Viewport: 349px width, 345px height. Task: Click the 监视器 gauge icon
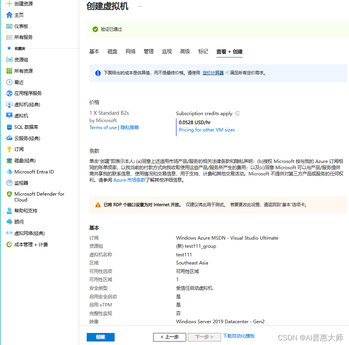(x=9, y=183)
